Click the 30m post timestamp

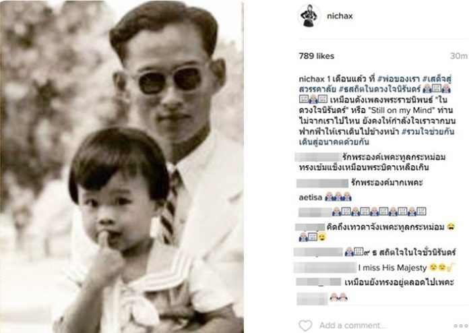(458, 56)
